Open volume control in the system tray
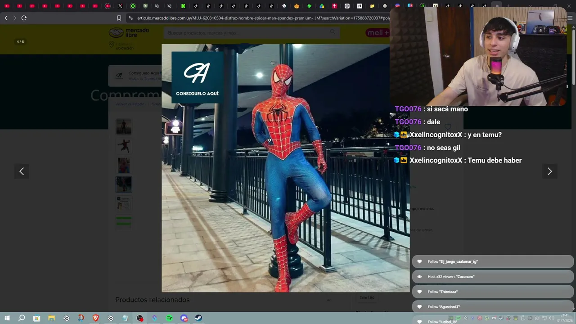The height and width of the screenshot is (324, 576). (x=552, y=318)
